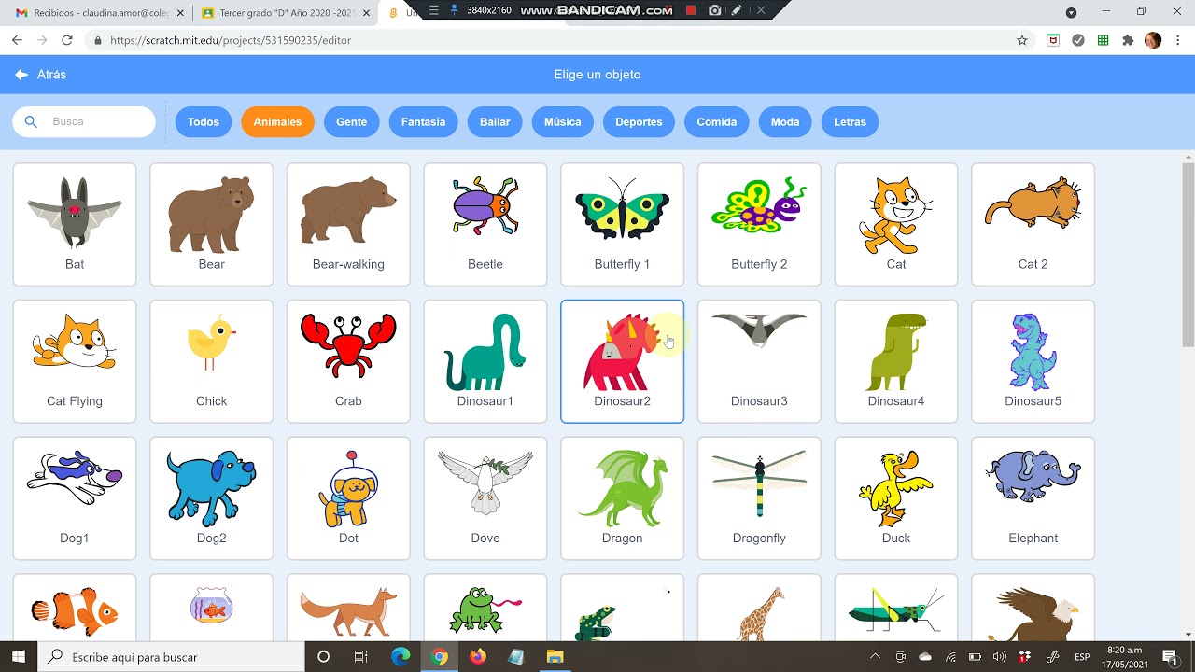Choose the Crab sprite
Viewport: 1195px width, 672px height.
pyautogui.click(x=348, y=361)
